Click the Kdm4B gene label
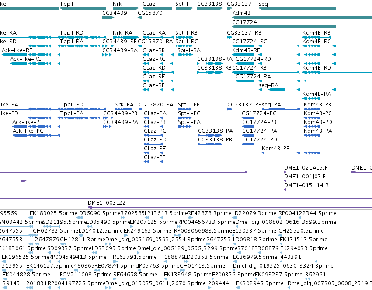Screen dimensions: 372x290 241,13
